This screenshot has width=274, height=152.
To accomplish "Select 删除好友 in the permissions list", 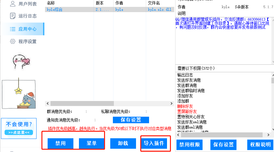I will click(185, 106).
